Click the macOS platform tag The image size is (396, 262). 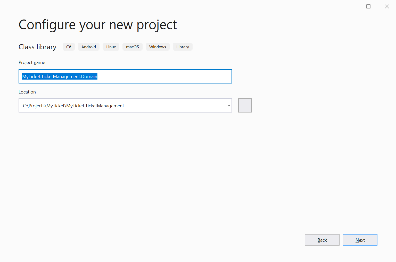(x=132, y=47)
